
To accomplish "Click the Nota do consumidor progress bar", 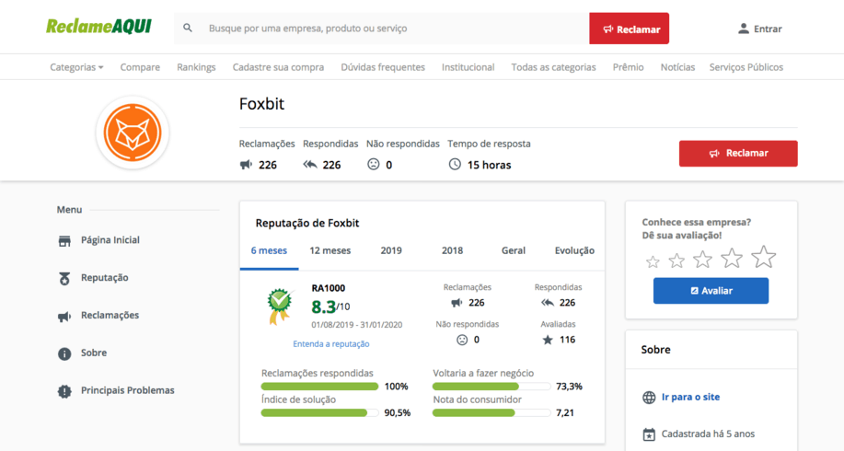I will (x=491, y=412).
